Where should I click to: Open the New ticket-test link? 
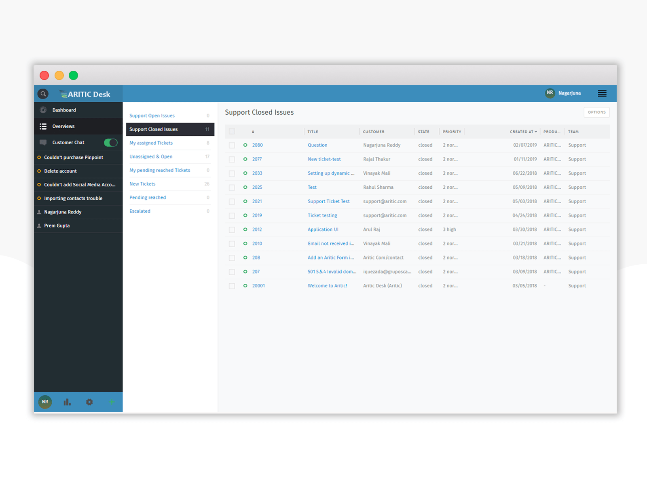pos(324,159)
